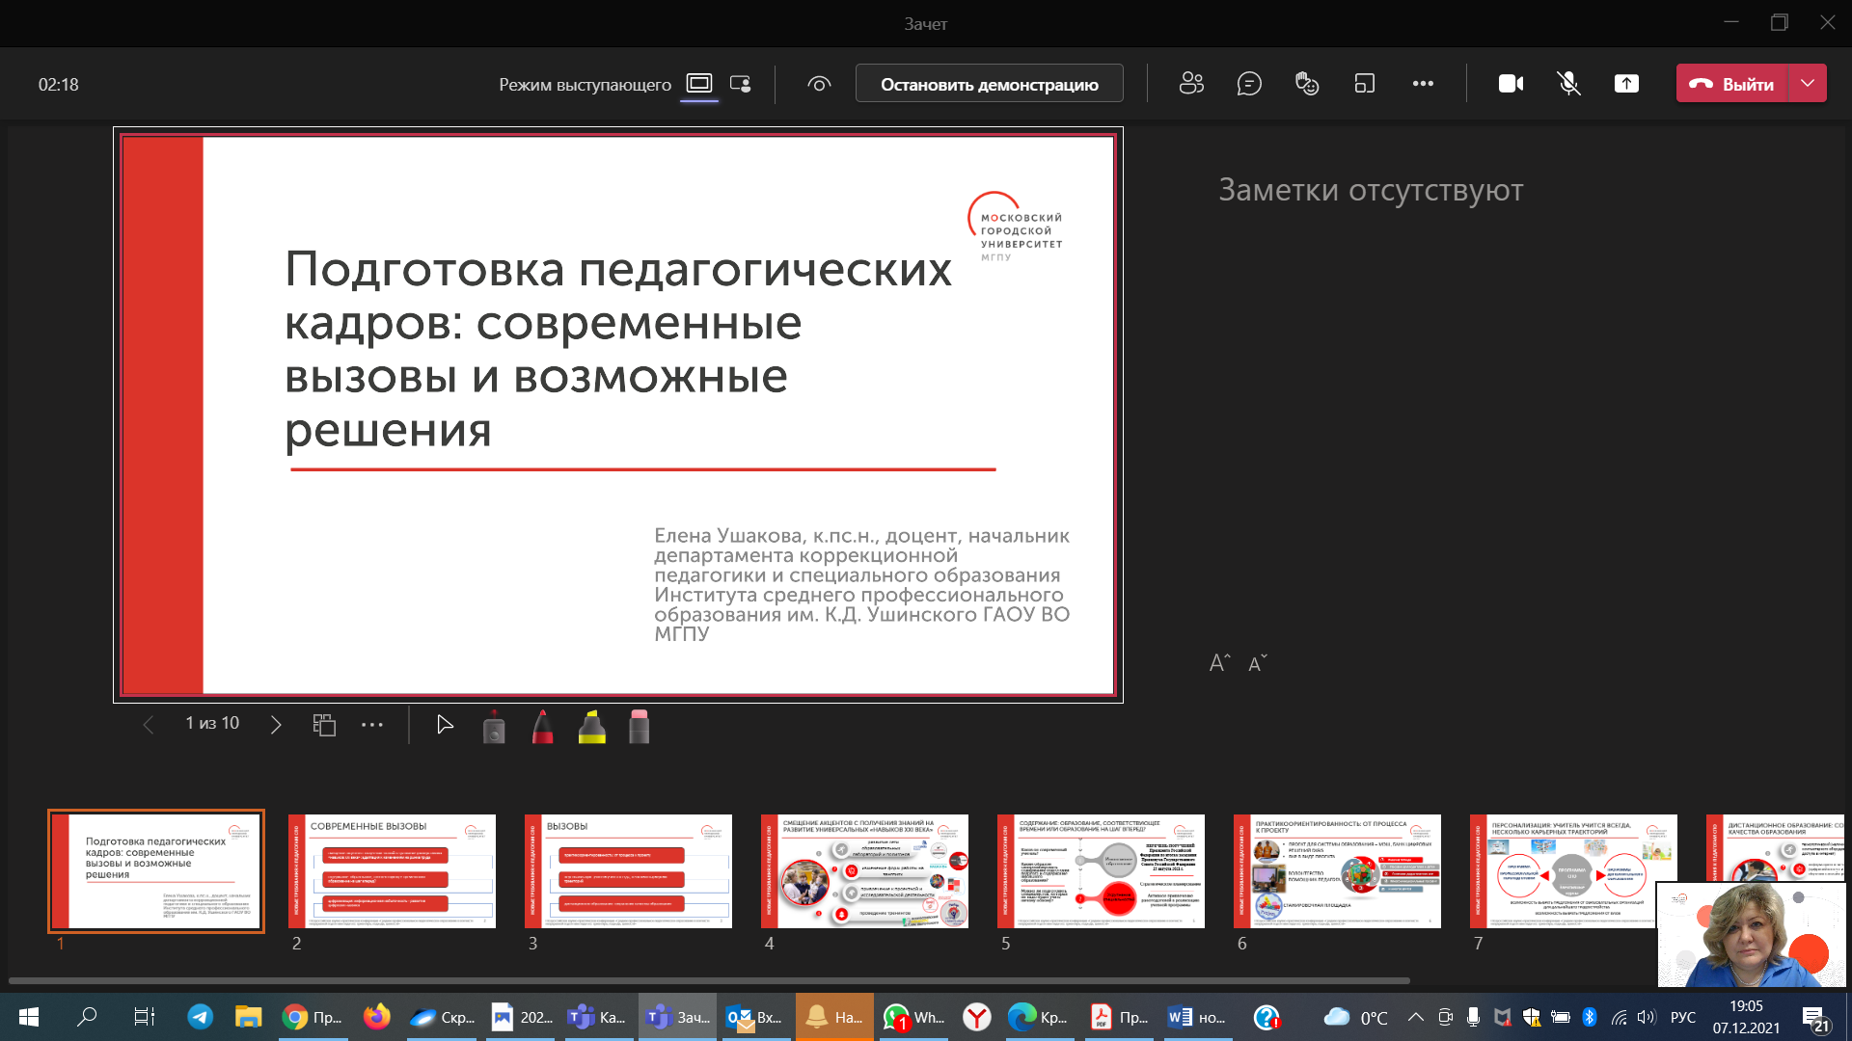The height and width of the screenshot is (1041, 1852).
Task: Advance to the next slide
Action: point(277,724)
